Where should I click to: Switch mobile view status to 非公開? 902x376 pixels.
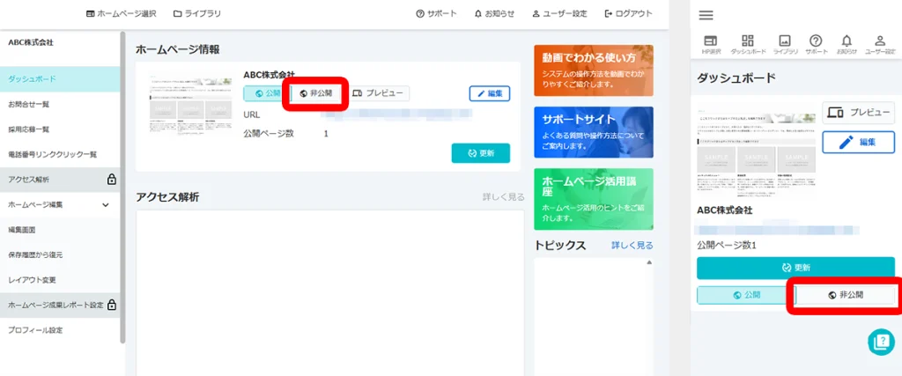(x=846, y=295)
